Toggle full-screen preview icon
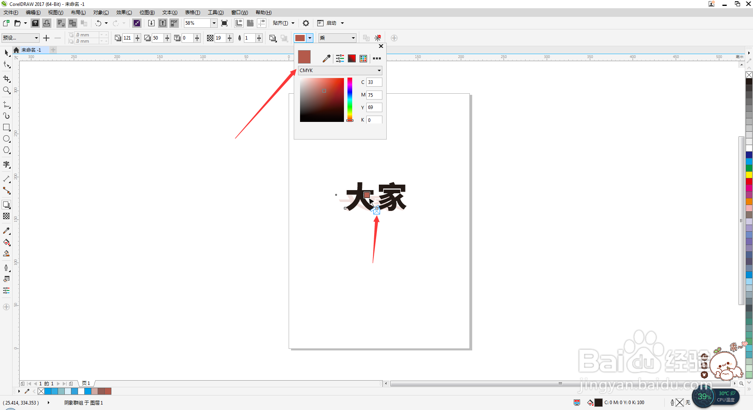This screenshot has width=753, height=410. [x=224, y=23]
